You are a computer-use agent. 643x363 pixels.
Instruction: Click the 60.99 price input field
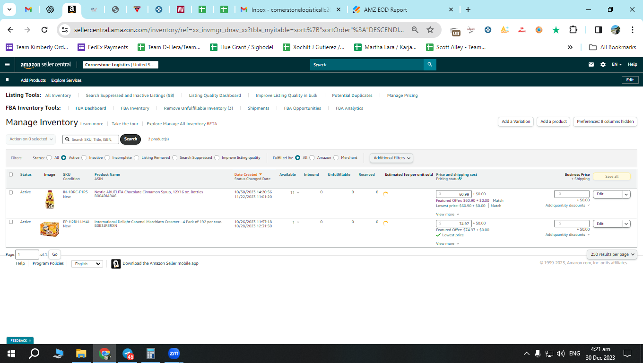453,194
